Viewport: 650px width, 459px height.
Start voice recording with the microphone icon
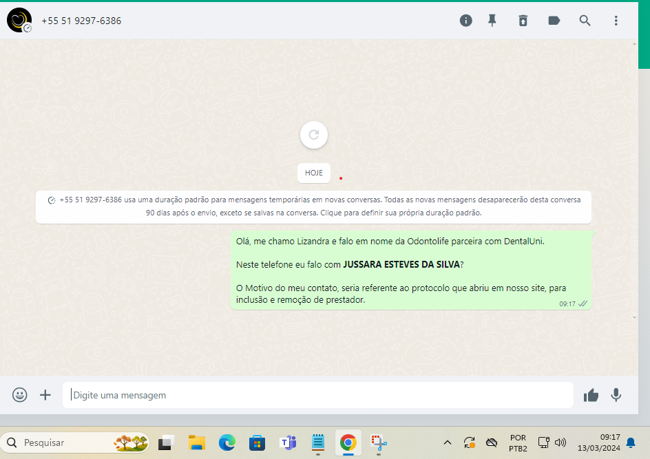[x=616, y=395]
